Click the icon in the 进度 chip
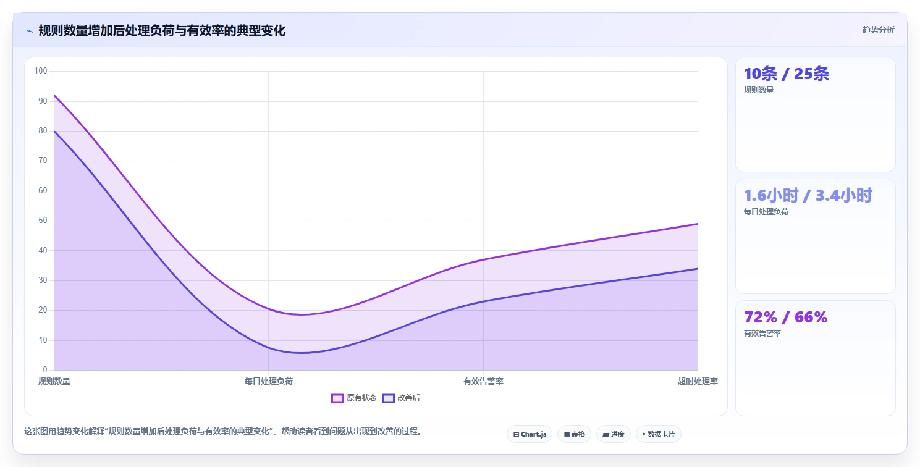Viewport: 920px width, 467px height. coord(606,434)
